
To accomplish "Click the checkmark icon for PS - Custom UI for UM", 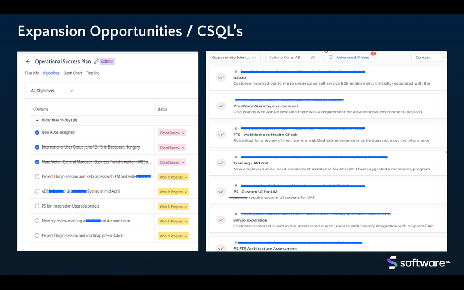I will [x=221, y=192].
